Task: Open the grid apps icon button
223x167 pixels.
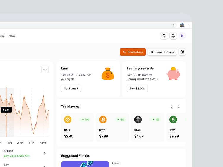Action: click(182, 52)
